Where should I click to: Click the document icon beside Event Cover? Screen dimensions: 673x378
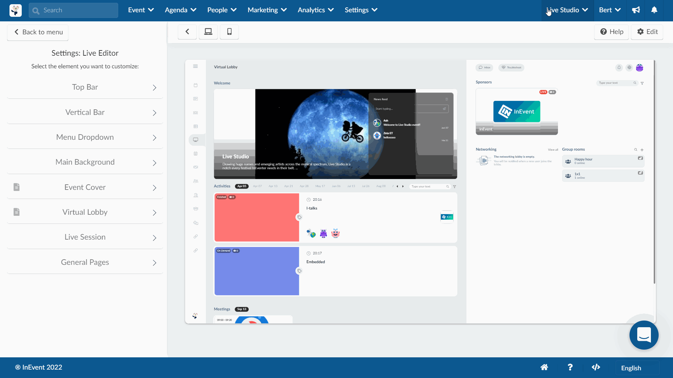[x=16, y=187]
